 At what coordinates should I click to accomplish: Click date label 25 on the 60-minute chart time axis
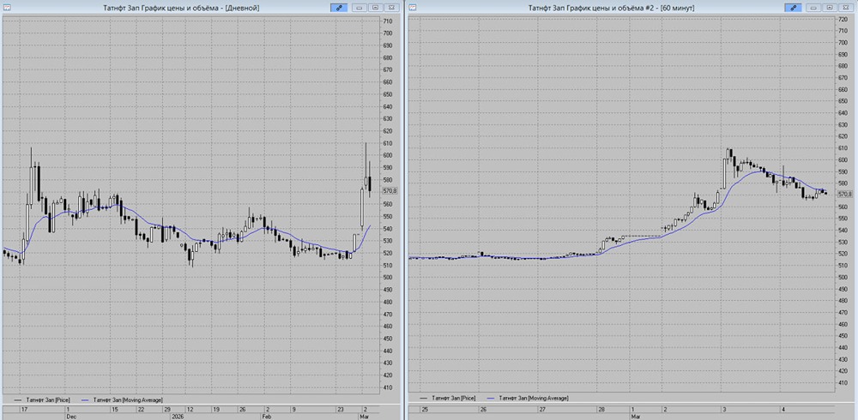point(425,409)
